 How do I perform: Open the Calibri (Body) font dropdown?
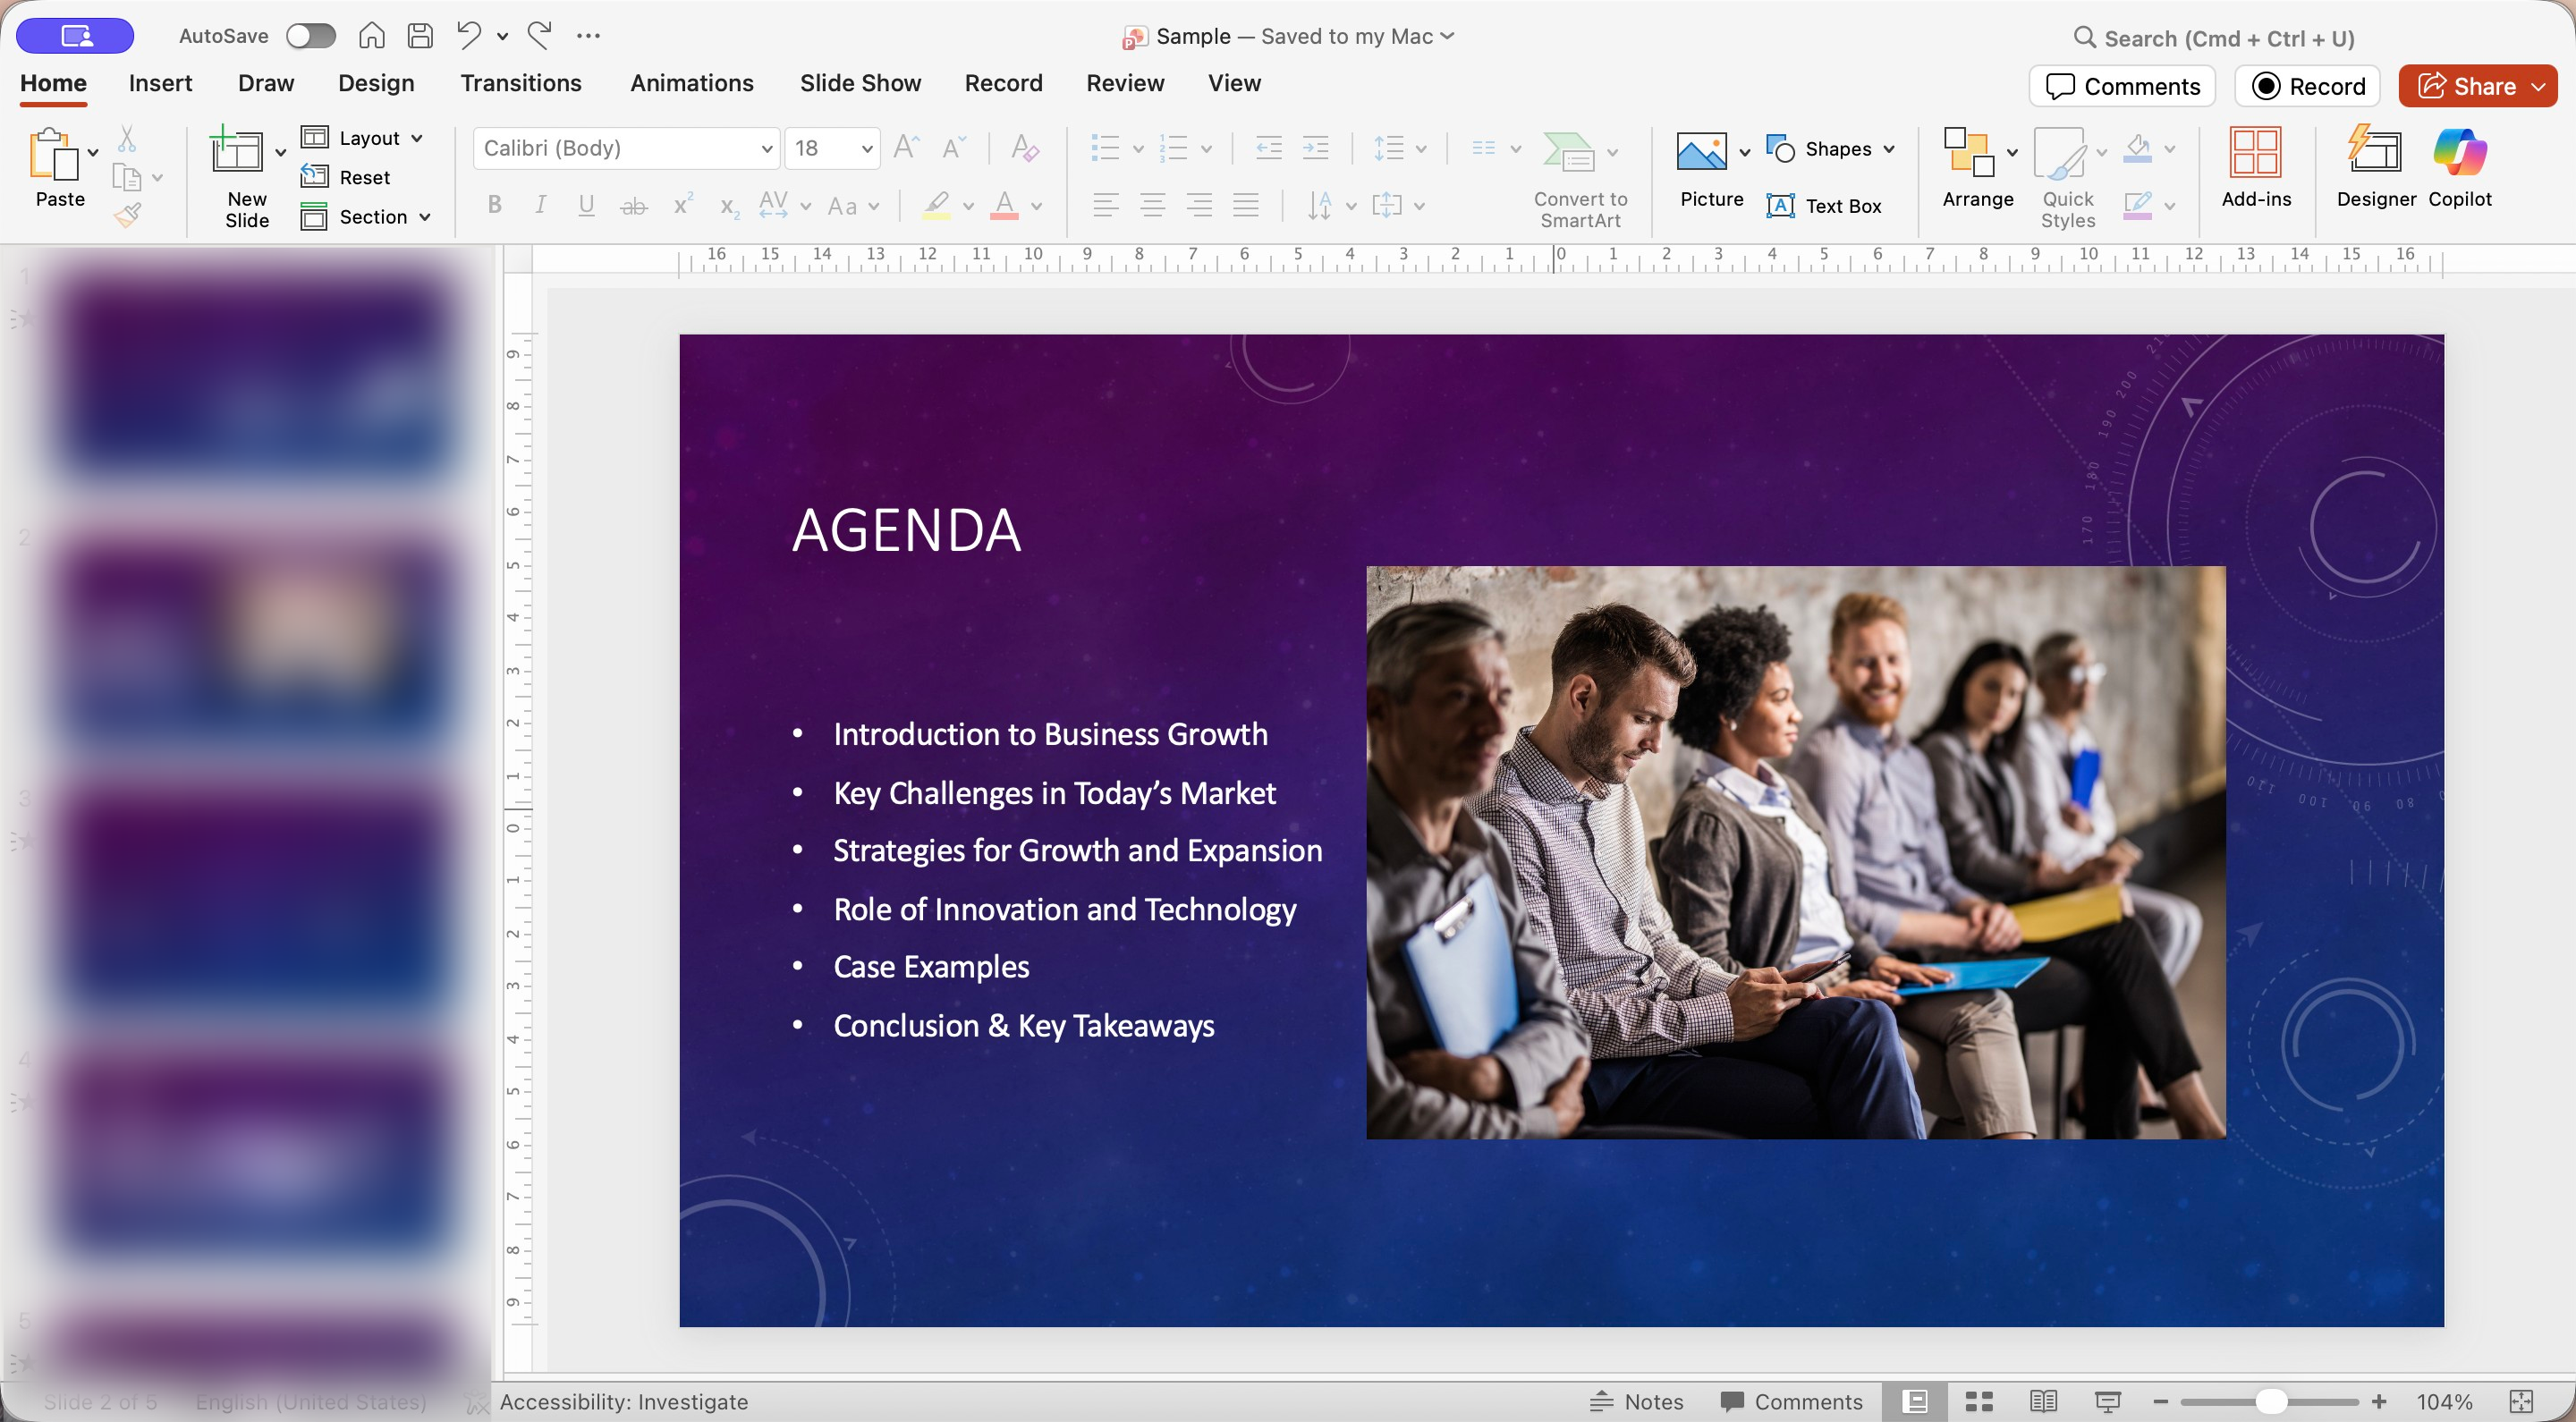coord(767,149)
